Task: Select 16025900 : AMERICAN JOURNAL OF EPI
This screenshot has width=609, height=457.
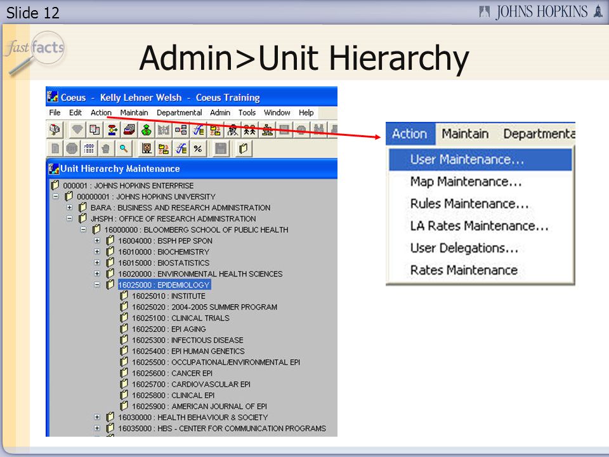Action: (200, 406)
